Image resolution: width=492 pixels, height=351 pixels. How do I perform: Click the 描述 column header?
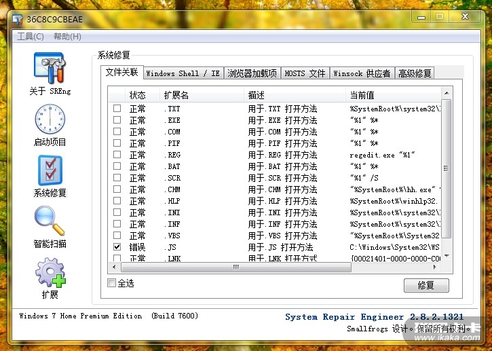pyautogui.click(x=295, y=95)
